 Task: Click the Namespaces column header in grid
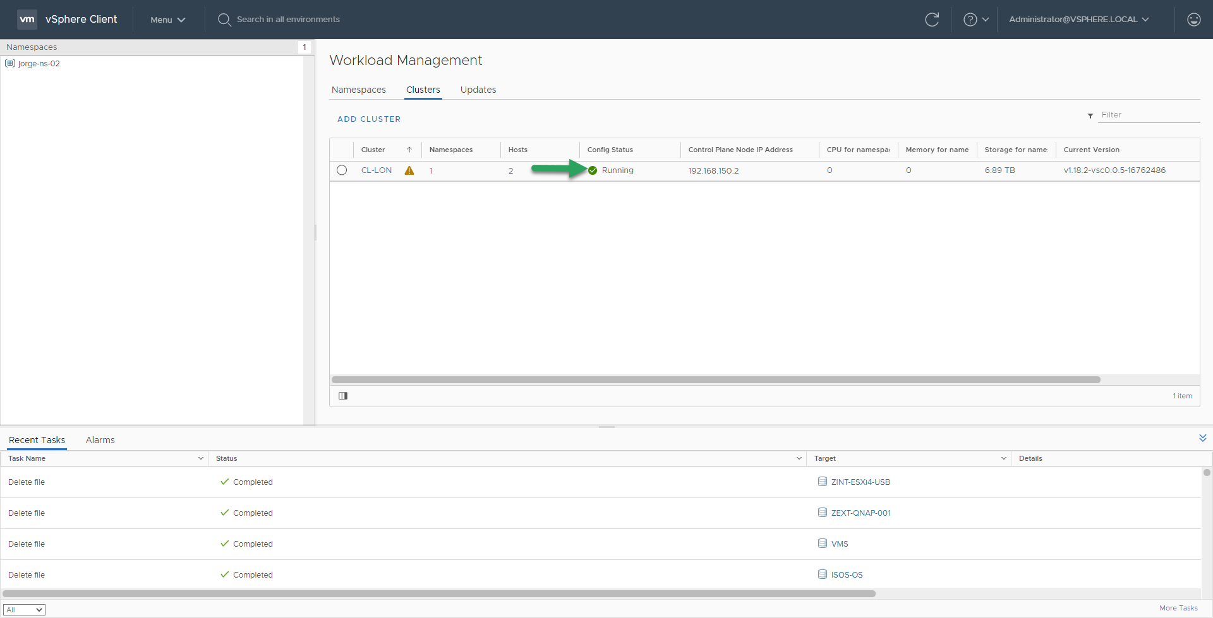click(451, 150)
